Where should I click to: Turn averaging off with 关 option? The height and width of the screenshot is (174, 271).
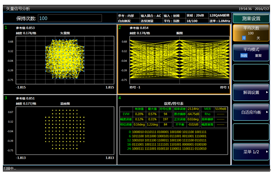click(258, 38)
